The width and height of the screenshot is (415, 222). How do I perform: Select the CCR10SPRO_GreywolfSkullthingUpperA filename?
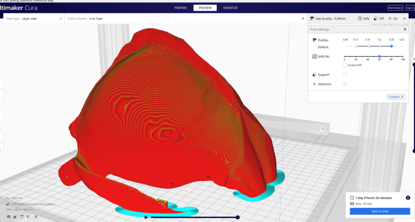point(33,204)
